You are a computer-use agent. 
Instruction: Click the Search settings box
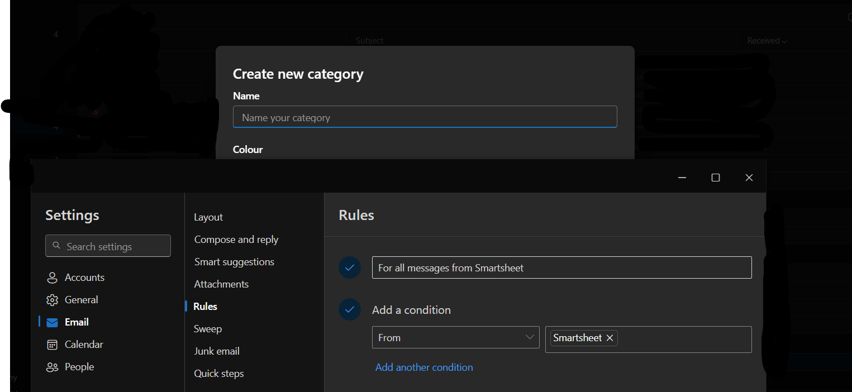pyautogui.click(x=108, y=246)
